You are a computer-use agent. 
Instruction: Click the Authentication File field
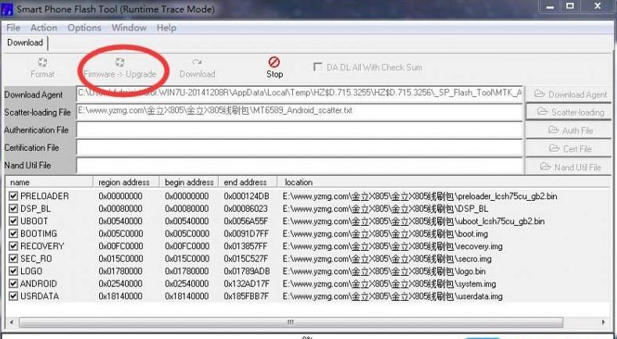click(x=299, y=130)
